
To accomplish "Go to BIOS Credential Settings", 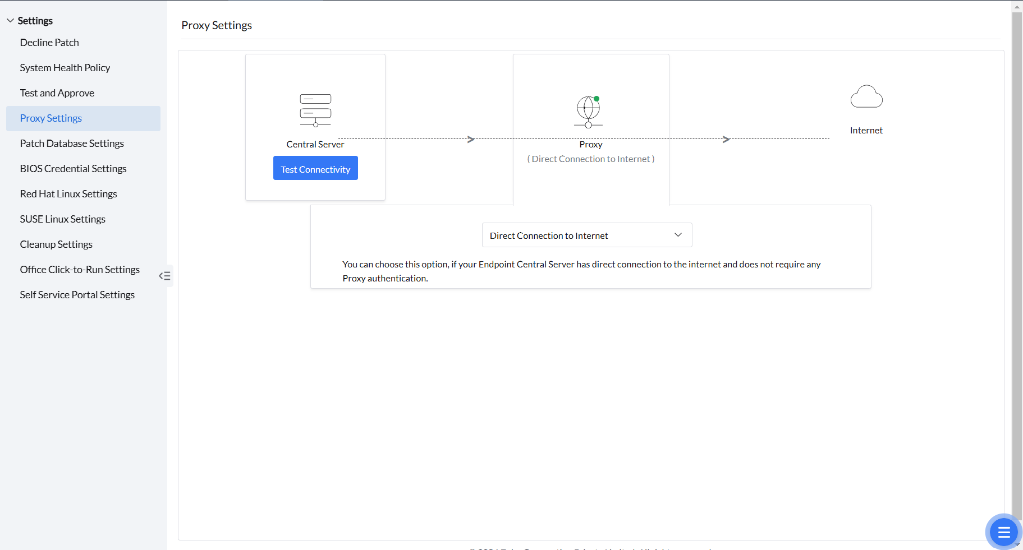I will click(73, 168).
